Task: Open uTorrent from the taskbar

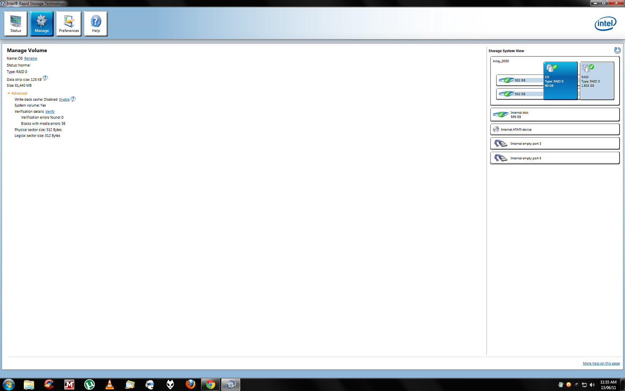Action: (x=89, y=384)
